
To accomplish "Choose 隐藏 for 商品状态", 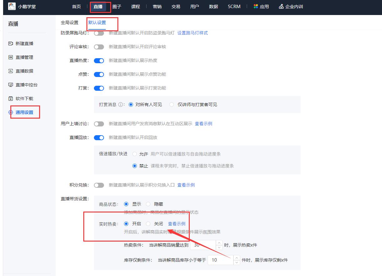I will [x=148, y=204].
